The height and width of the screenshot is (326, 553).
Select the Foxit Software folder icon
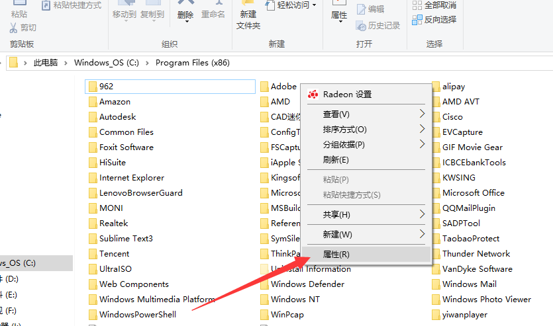click(x=93, y=147)
